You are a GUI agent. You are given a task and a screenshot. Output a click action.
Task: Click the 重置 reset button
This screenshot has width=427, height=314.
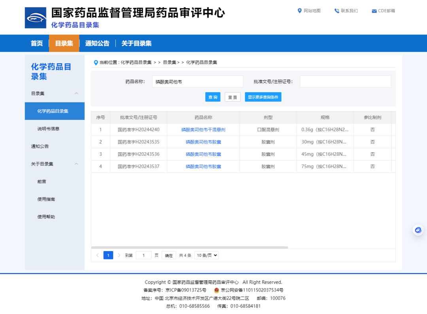[232, 97]
